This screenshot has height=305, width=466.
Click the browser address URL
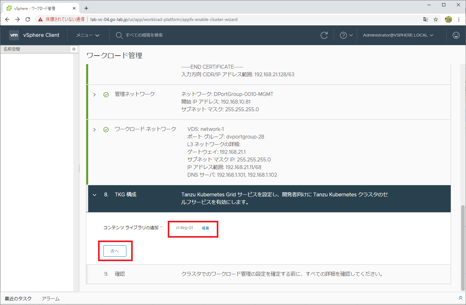coord(164,19)
